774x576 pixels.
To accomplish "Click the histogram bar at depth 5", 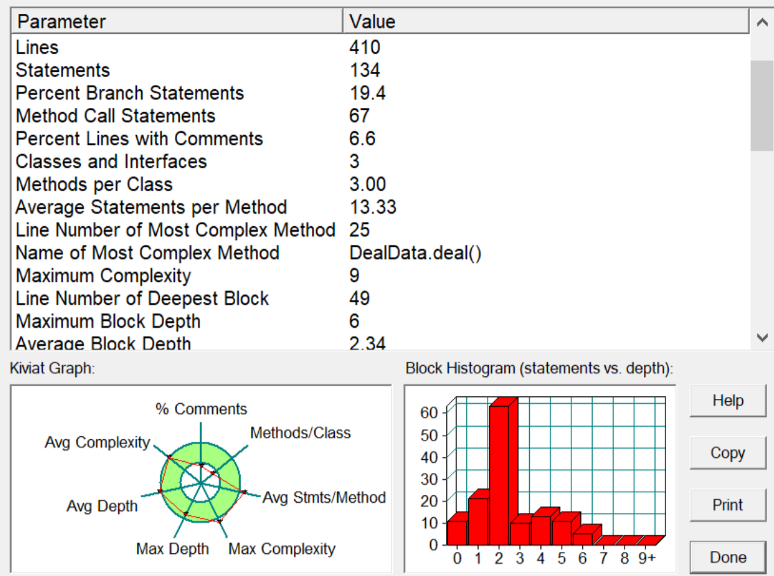I will [562, 532].
